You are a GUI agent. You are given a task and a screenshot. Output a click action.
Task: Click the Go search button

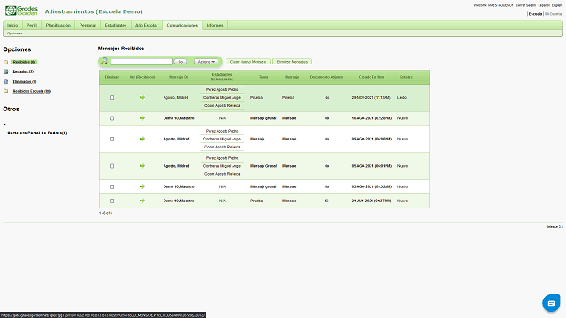pyautogui.click(x=180, y=62)
